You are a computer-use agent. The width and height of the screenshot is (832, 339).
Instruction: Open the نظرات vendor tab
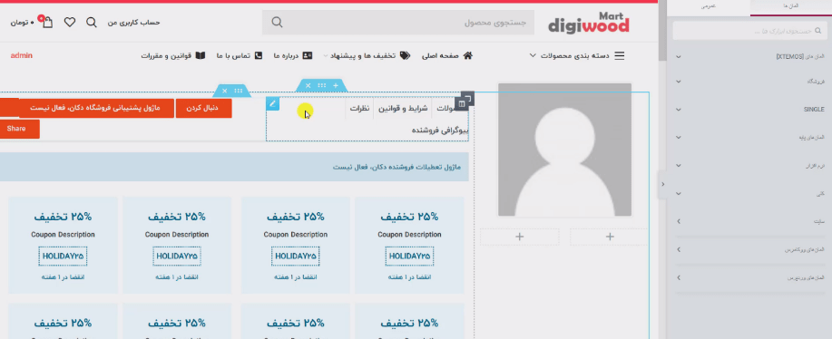click(x=359, y=108)
